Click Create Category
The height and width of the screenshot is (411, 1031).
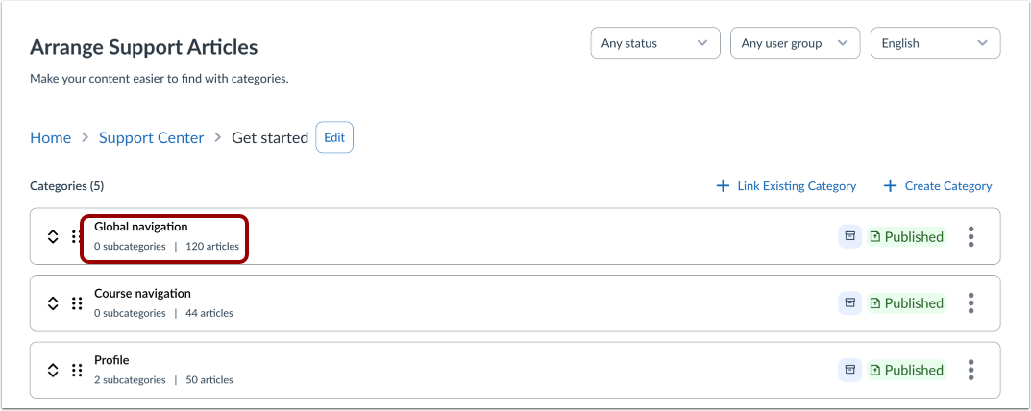click(x=938, y=185)
